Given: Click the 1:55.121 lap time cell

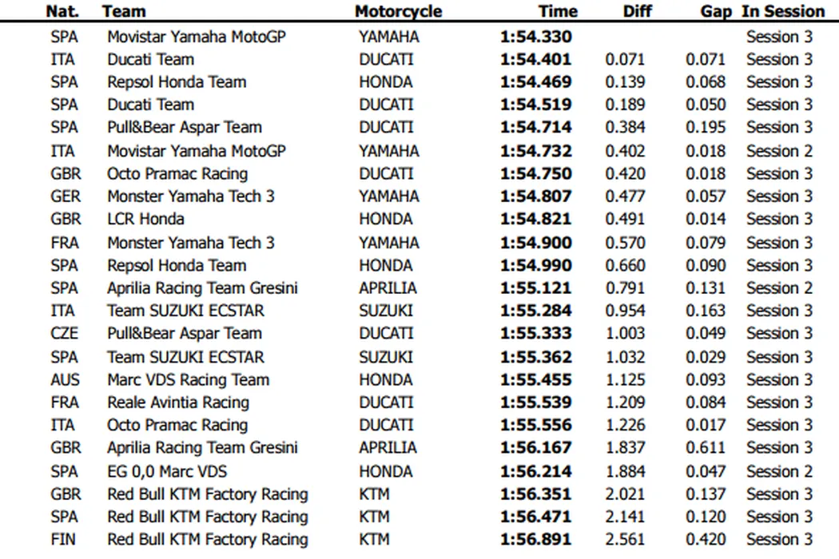Looking at the screenshot, I should 535,288.
